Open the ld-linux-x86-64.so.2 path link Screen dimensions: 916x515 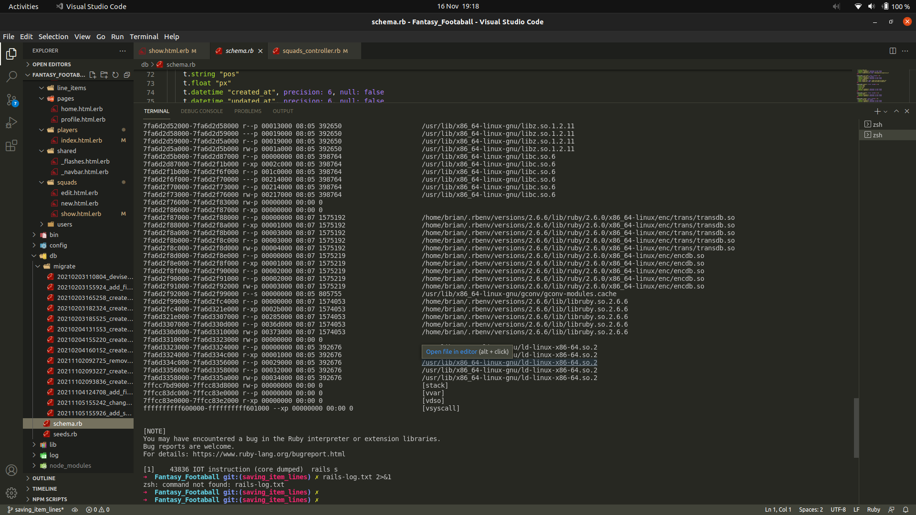coord(509,362)
